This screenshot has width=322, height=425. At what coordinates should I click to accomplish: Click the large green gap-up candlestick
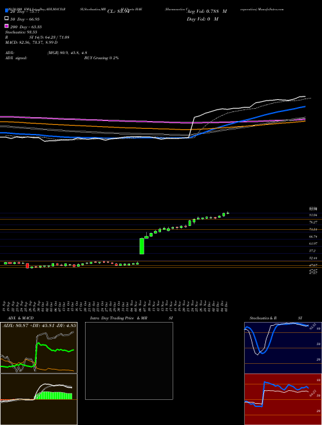click(142, 246)
